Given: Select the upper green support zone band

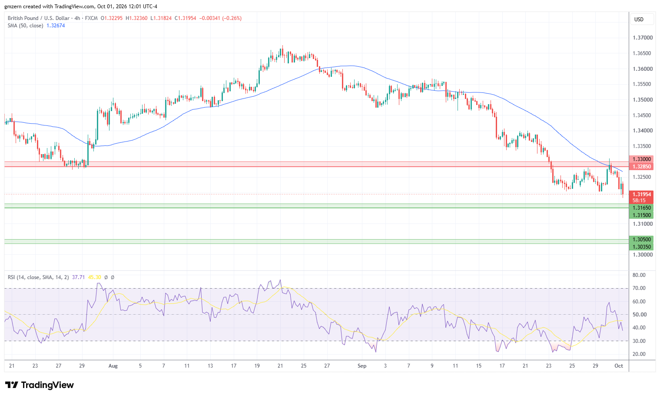Looking at the screenshot, I should (316, 206).
